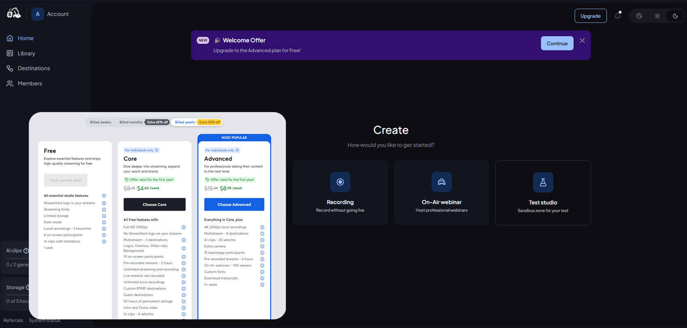Image resolution: width=687 pixels, height=328 pixels.
Task: Click info icon for 15 backstage participants
Action: [x=262, y=253]
